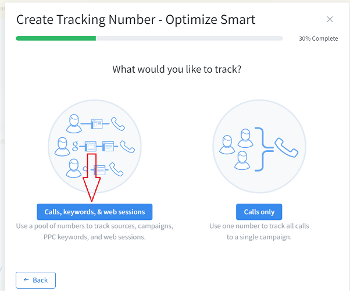This screenshot has width=350, height=291.
Task: Choose the Calls only option
Action: pos(259,211)
